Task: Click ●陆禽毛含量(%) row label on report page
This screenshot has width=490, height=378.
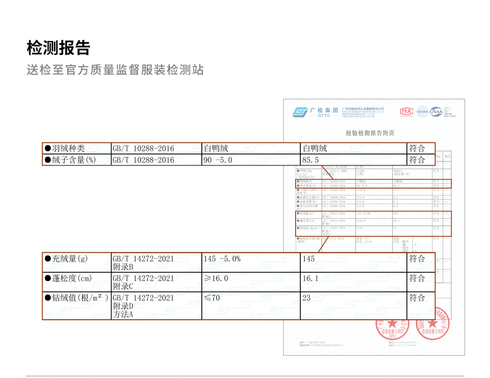Action: [x=308, y=198]
